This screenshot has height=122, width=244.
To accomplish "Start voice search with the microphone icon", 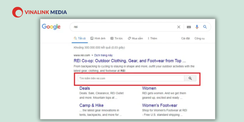I will pyautogui.click(x=197, y=27).
